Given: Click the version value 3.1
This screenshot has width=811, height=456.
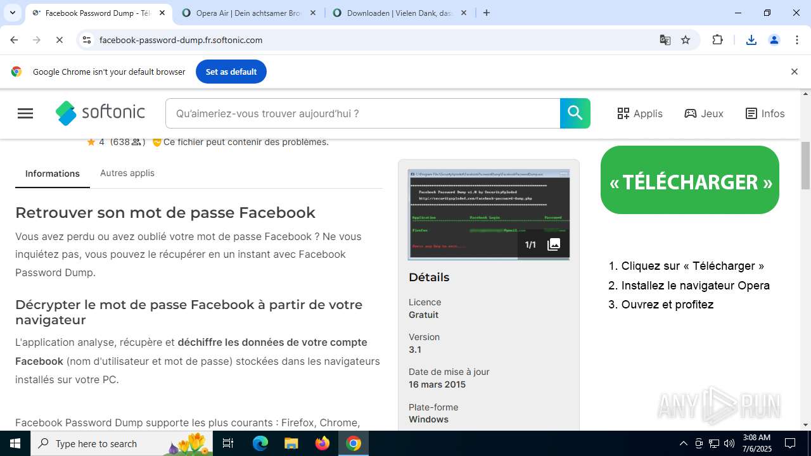Looking at the screenshot, I should (x=415, y=350).
